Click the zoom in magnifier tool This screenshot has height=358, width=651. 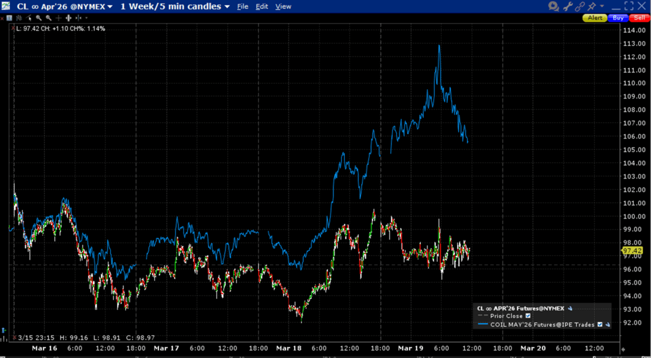click(38, 18)
